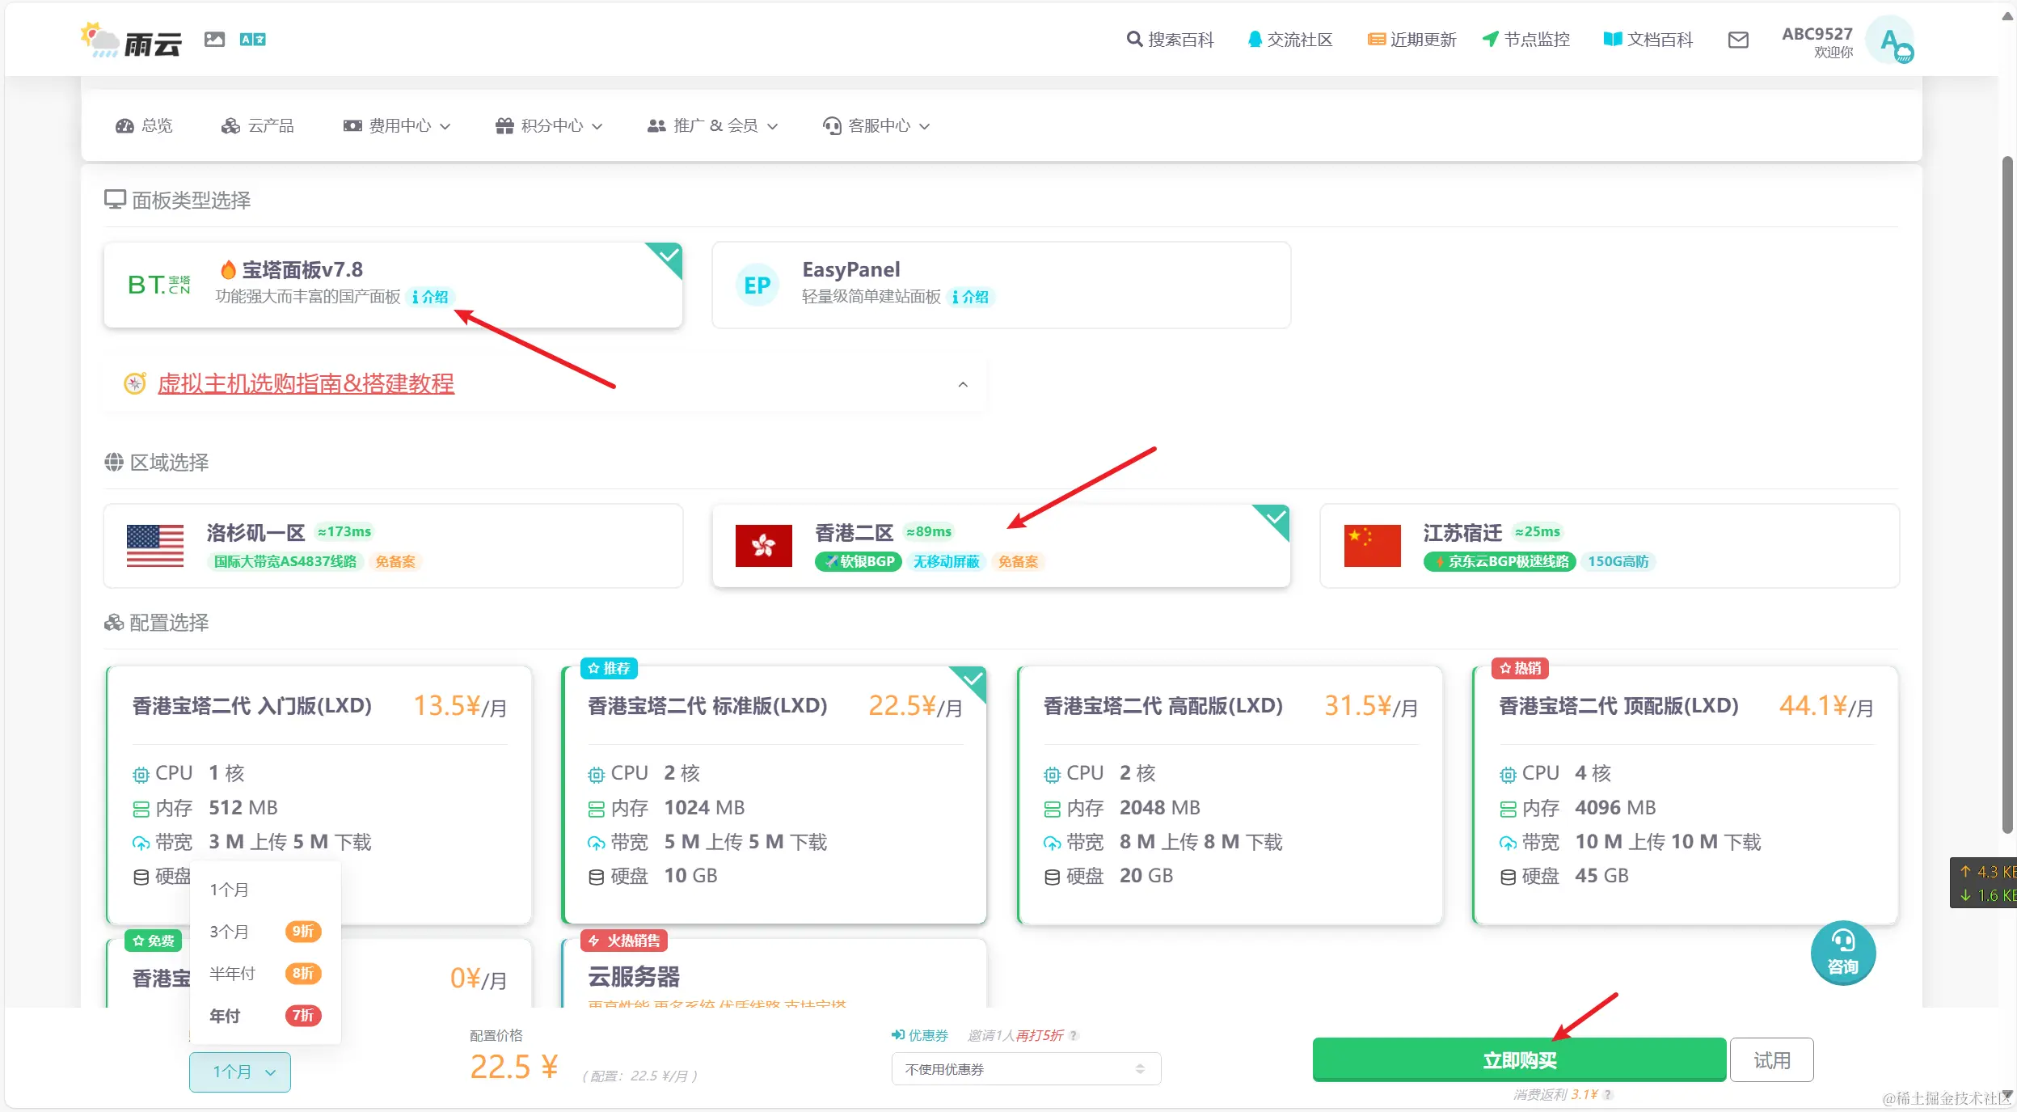The width and height of the screenshot is (2017, 1112).
Task: Expand 费用中心 menu
Action: pos(397,125)
